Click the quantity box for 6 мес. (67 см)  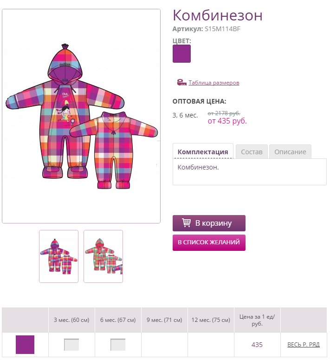pyautogui.click(x=118, y=345)
